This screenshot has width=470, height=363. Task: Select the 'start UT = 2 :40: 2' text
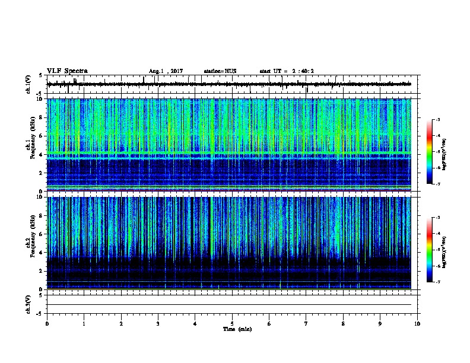click(x=287, y=71)
